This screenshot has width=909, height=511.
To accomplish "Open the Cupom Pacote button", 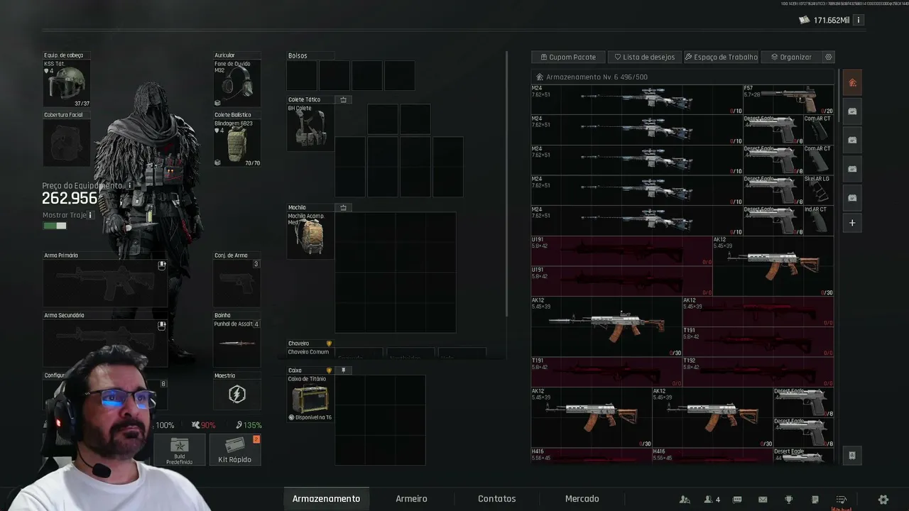I will 568,57.
